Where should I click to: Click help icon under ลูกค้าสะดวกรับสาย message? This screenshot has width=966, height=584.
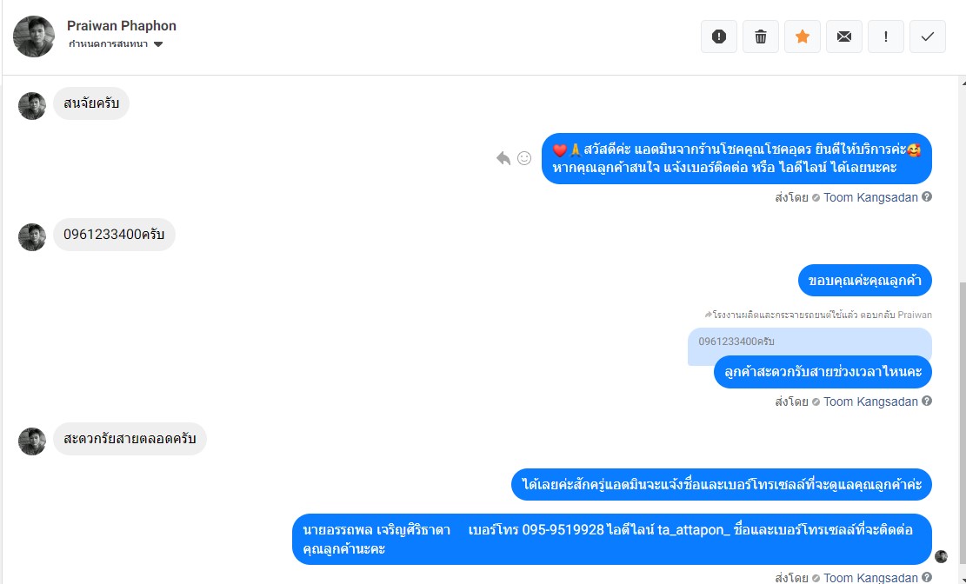tap(927, 401)
